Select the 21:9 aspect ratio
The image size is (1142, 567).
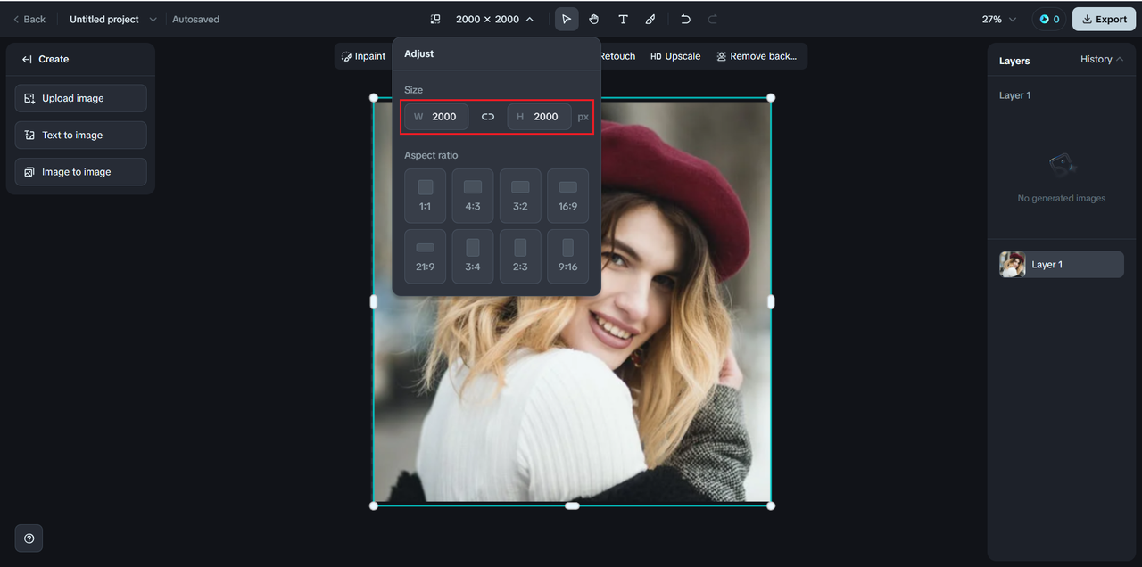(426, 257)
